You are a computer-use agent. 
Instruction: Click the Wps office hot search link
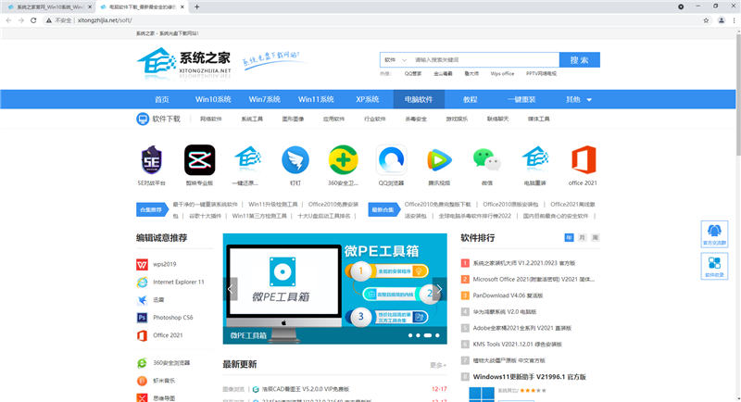tap(502, 74)
